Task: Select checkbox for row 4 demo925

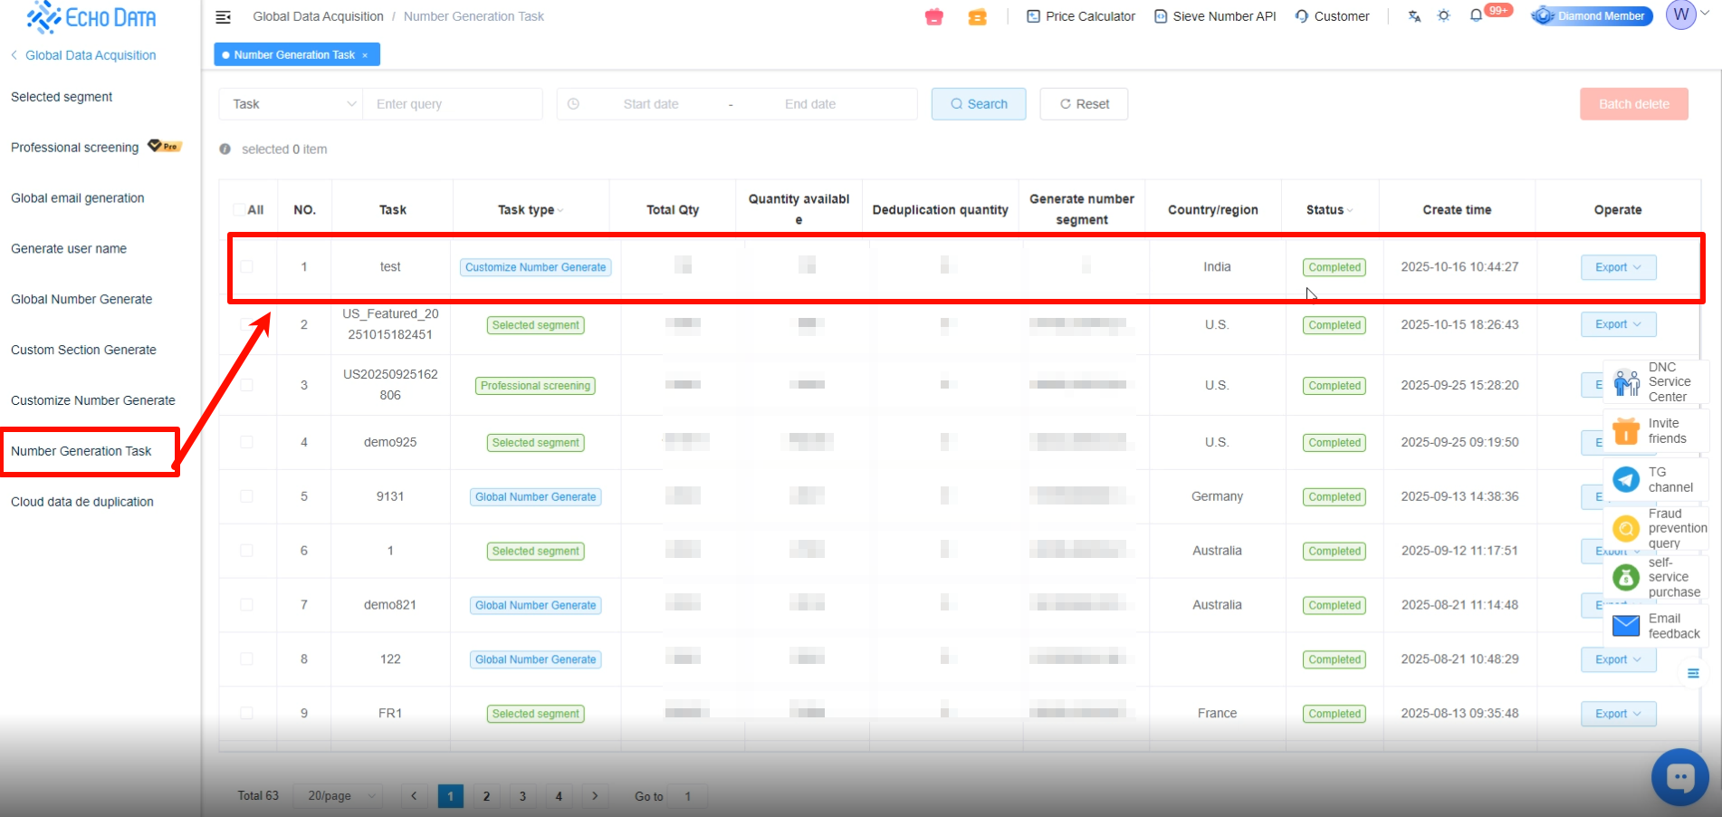Action: click(x=246, y=442)
